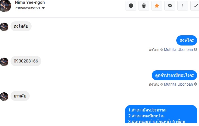199x126 pixels.
Task: Open the first Muthita Ubonban sender link
Action: (178, 50)
